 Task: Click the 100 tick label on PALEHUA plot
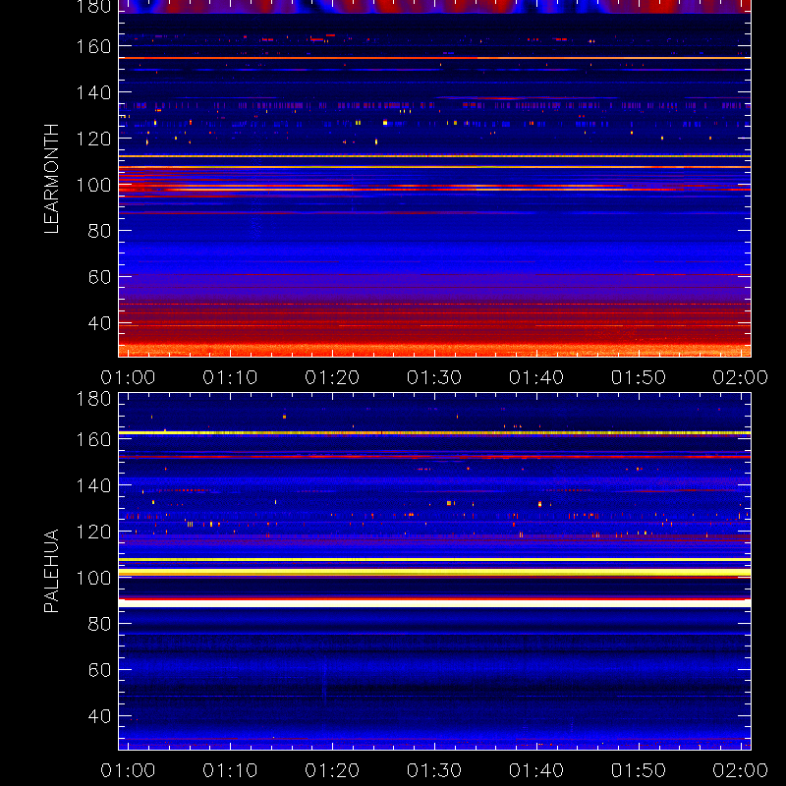(93, 578)
